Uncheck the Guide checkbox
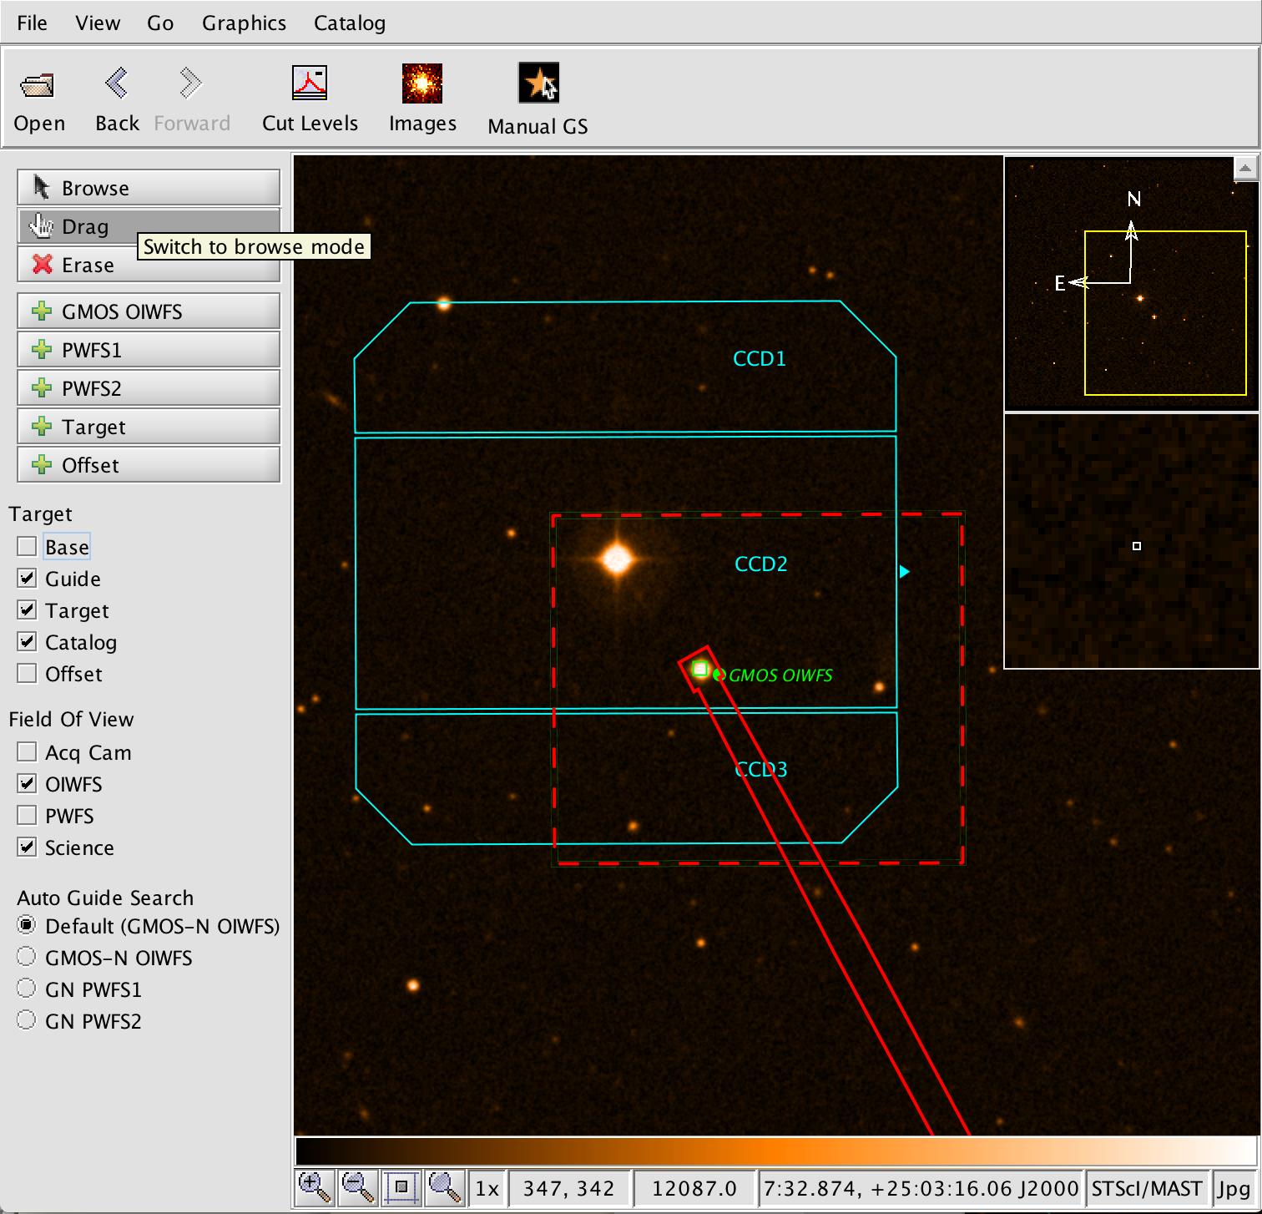The width and height of the screenshot is (1262, 1214). [x=28, y=579]
